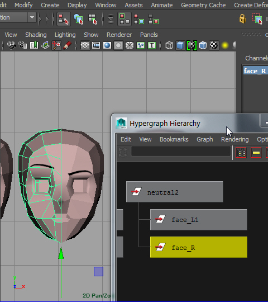Select by component type icon

(93, 19)
